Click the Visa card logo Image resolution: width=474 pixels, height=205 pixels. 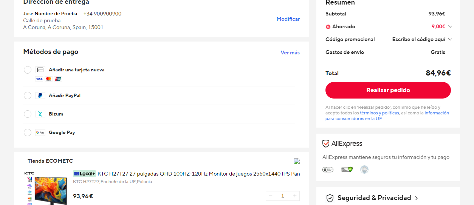click(39, 79)
